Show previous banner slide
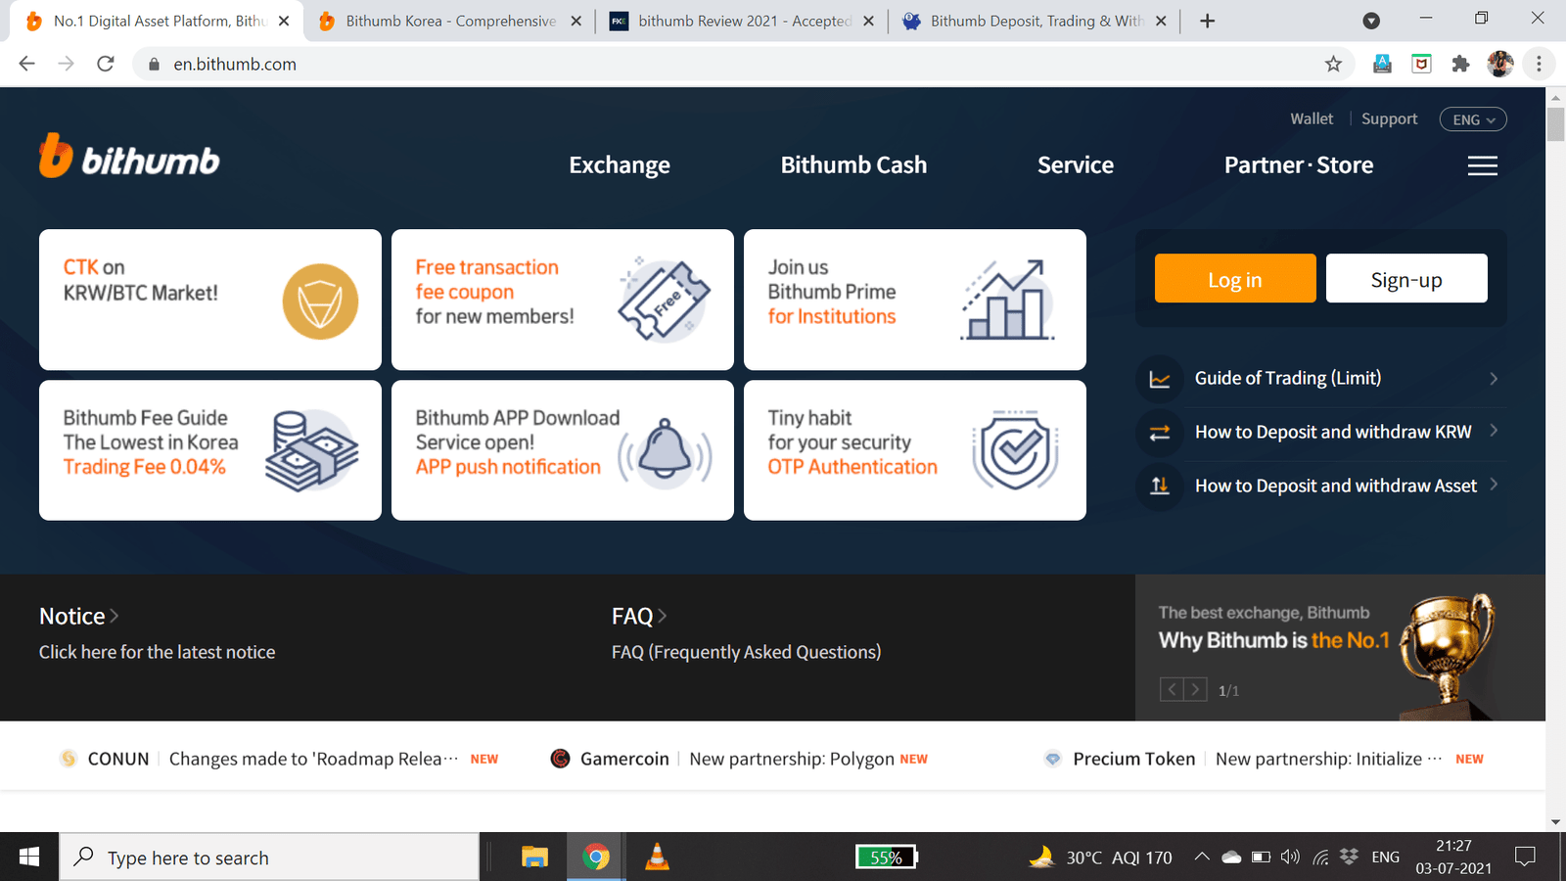Viewport: 1566px width, 881px height. (1172, 690)
